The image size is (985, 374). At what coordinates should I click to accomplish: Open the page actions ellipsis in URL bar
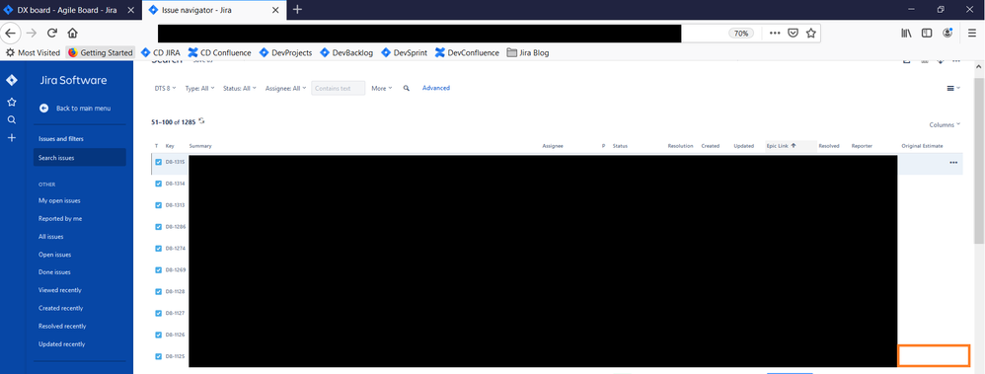click(x=775, y=34)
